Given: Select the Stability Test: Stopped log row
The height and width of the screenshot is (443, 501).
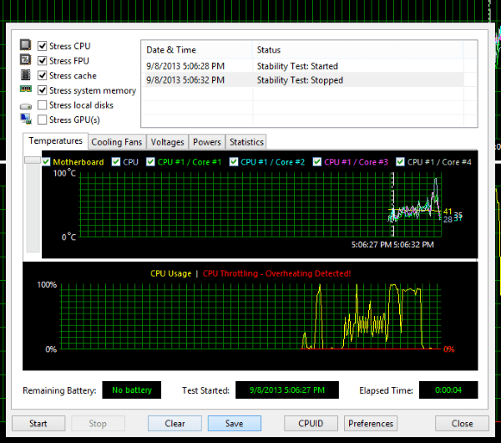Looking at the screenshot, I should click(x=302, y=80).
